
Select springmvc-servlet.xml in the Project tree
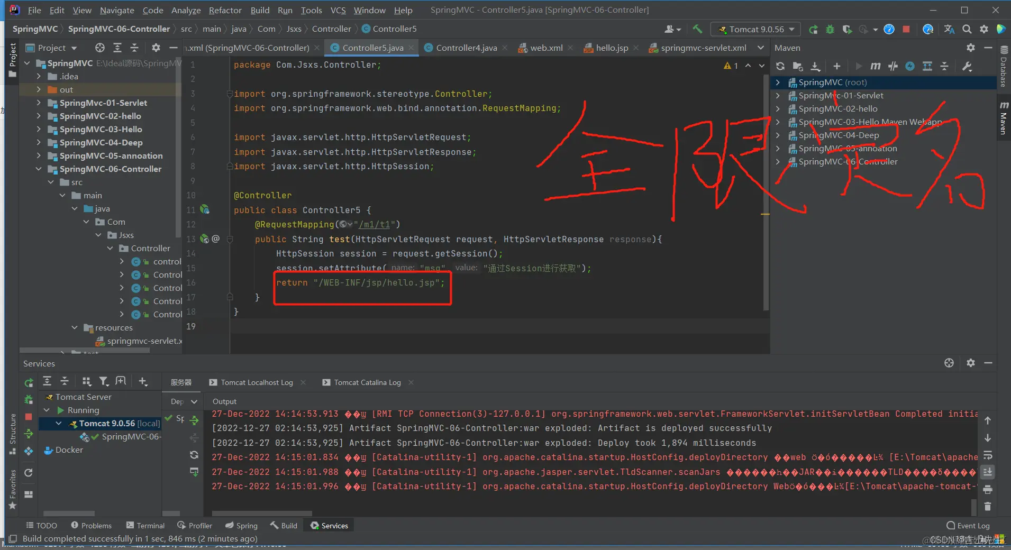(139, 341)
